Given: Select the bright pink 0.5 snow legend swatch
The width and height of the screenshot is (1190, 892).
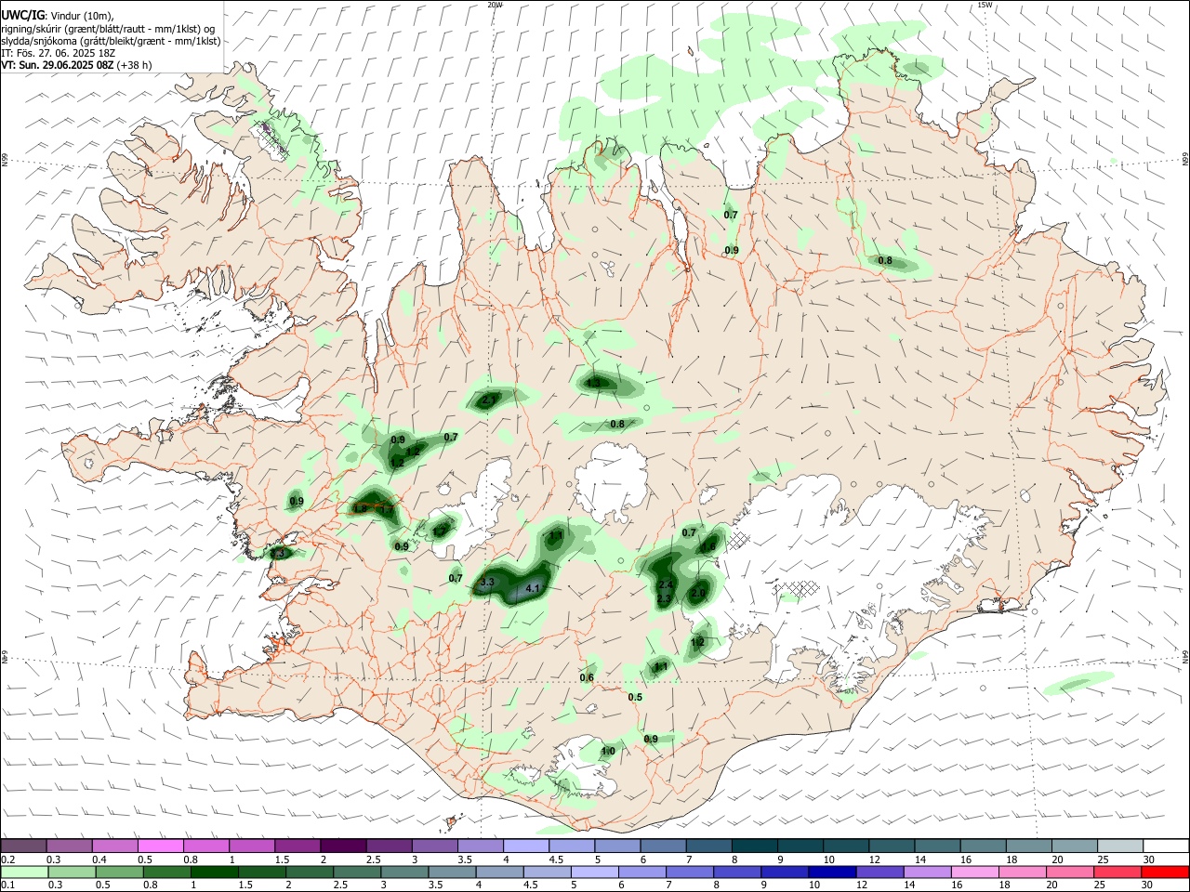Looking at the screenshot, I should tap(160, 846).
